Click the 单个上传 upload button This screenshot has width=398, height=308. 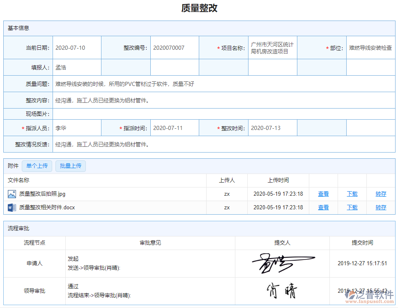click(37, 166)
